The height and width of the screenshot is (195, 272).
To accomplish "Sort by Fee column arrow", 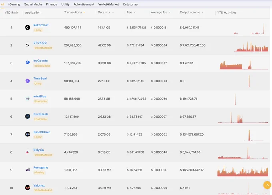I will tap(134, 12).
